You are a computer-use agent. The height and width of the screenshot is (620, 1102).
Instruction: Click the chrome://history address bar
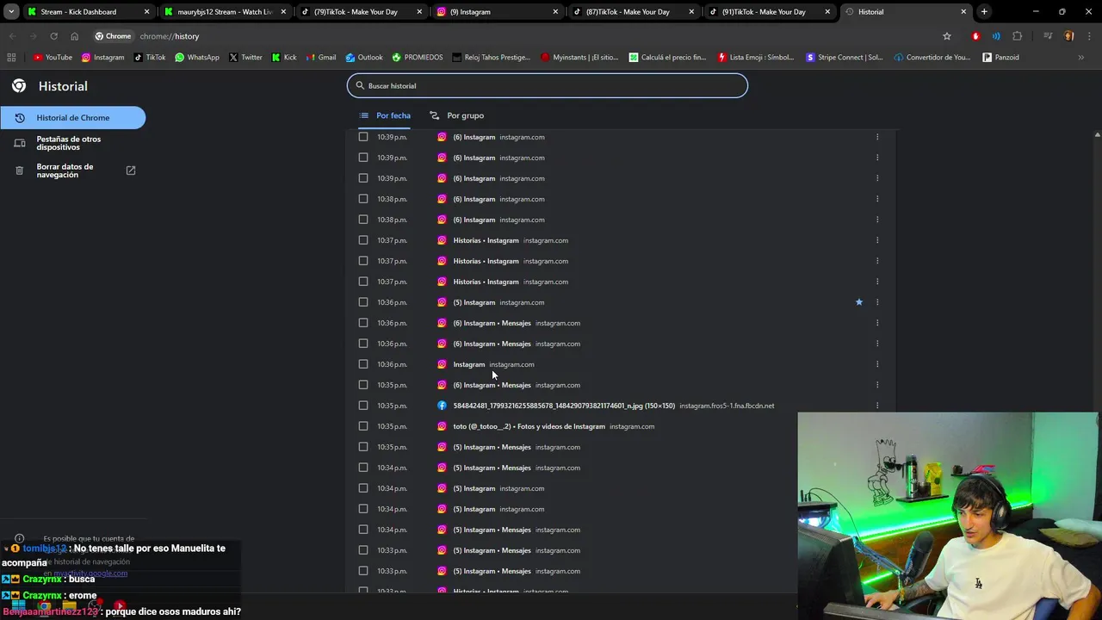512,36
